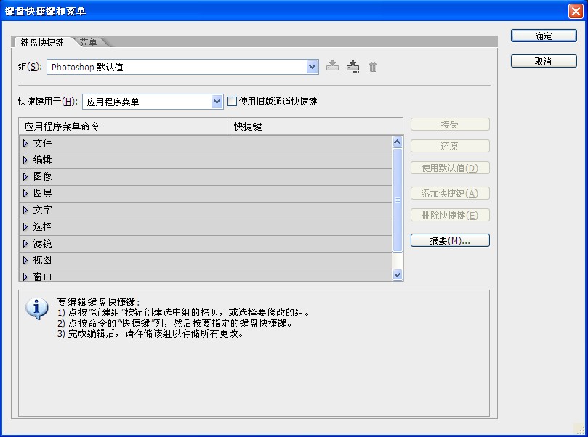The height and width of the screenshot is (437, 588).
Task: Expand the 图层 menu group
Action: (x=25, y=193)
